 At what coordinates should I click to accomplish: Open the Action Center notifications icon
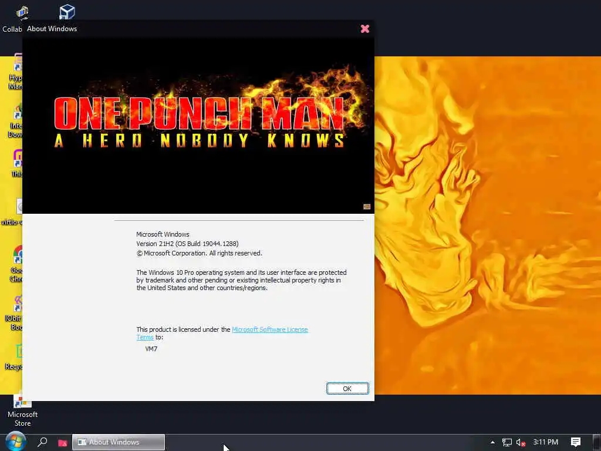[575, 442]
